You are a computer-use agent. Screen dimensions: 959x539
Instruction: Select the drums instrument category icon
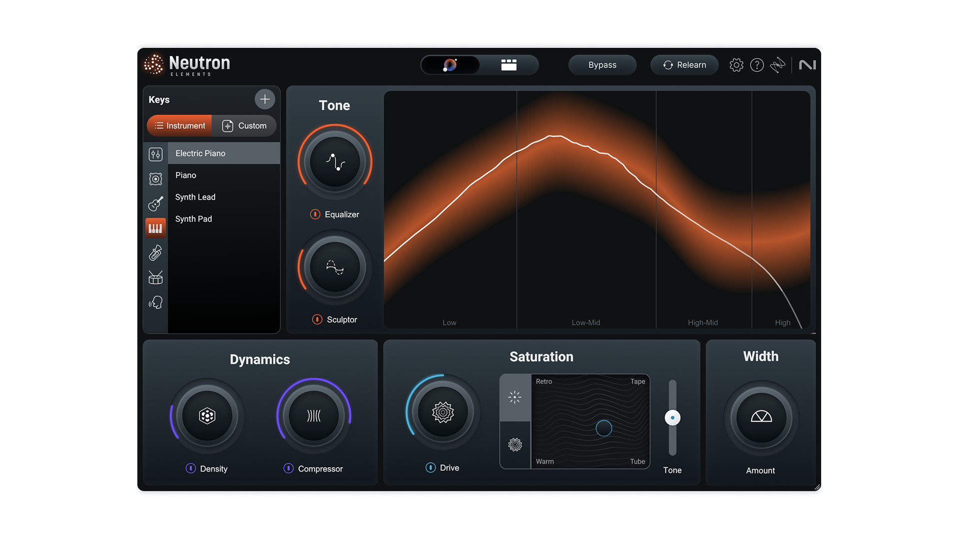tap(155, 278)
